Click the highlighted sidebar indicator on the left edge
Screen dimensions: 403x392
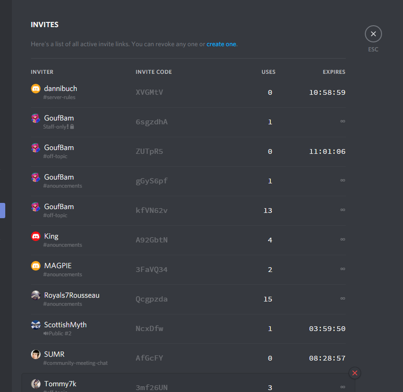2,211
